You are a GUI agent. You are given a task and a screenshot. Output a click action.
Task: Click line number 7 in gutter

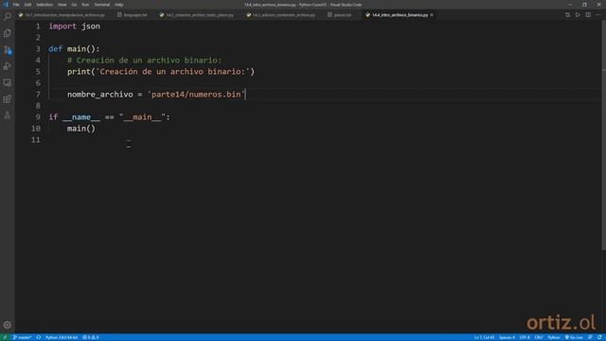tap(38, 95)
